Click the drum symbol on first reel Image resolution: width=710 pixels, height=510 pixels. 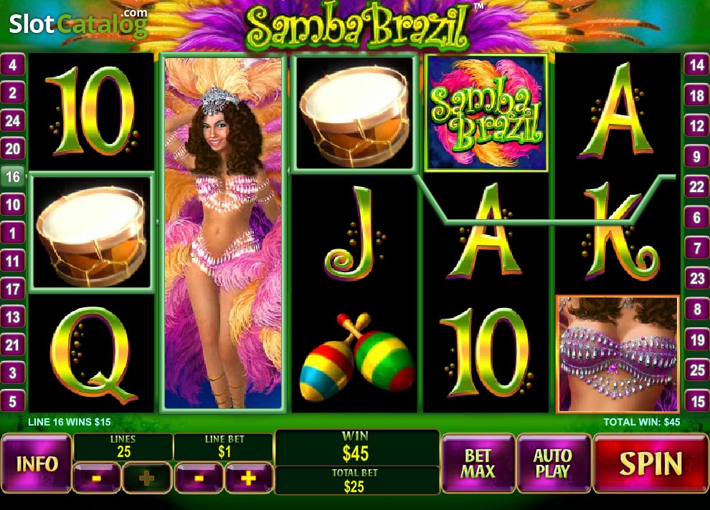(x=92, y=232)
